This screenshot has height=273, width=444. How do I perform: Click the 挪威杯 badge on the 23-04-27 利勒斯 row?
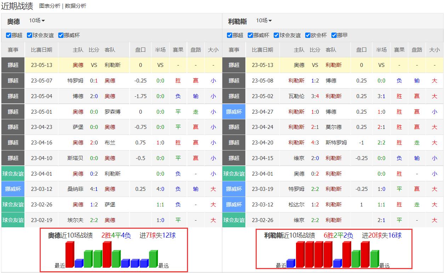pos(234,112)
